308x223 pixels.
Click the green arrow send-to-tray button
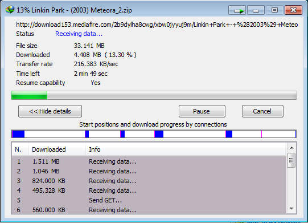click(x=237, y=10)
